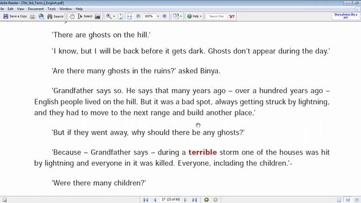361x203 pixels.
Task: Click the green Previous View button
Action: [x=206, y=200]
